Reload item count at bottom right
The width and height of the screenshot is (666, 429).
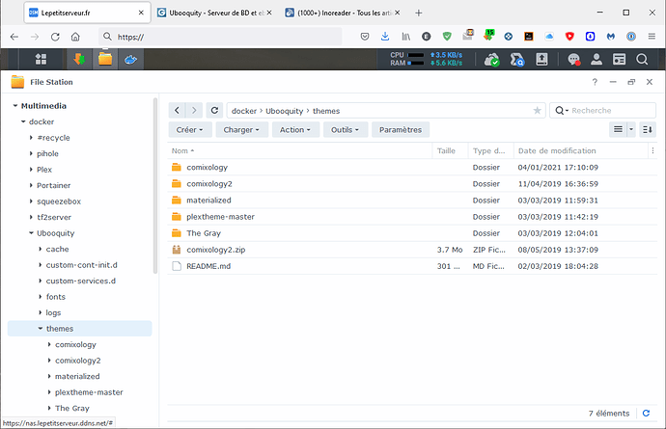[646, 413]
